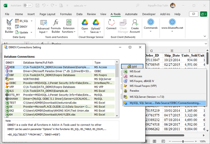
Task: Click the Update query button
Action: coord(22,32)
